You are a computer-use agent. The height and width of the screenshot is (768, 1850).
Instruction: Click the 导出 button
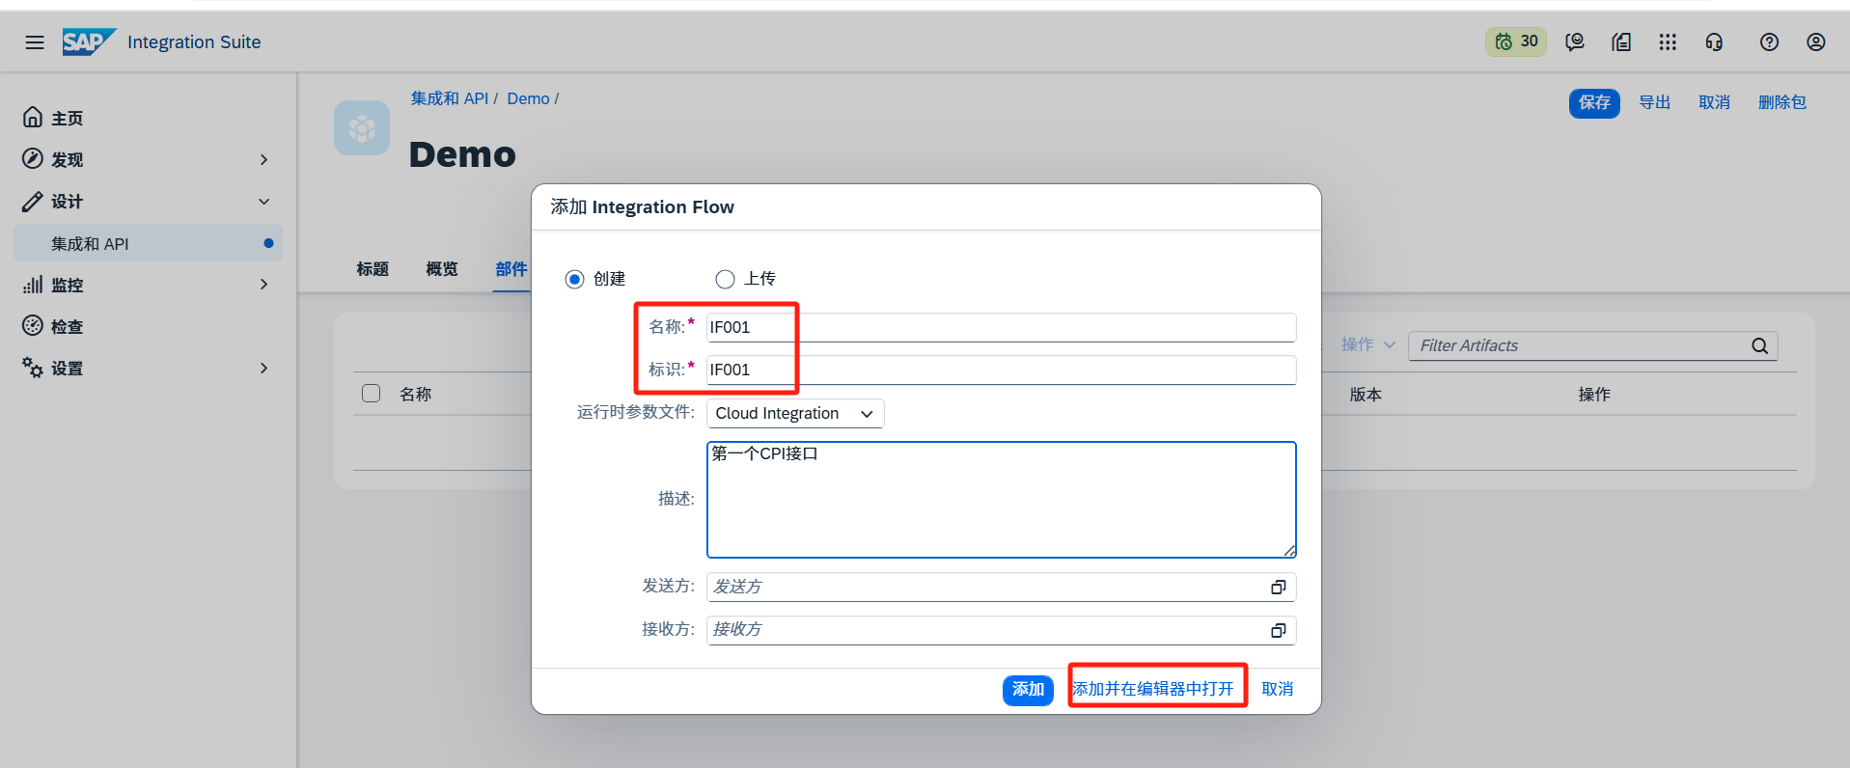click(1655, 102)
